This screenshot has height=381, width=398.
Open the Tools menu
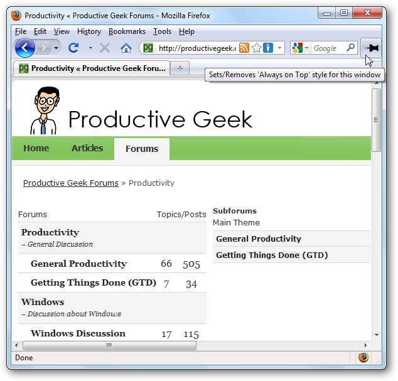point(162,31)
